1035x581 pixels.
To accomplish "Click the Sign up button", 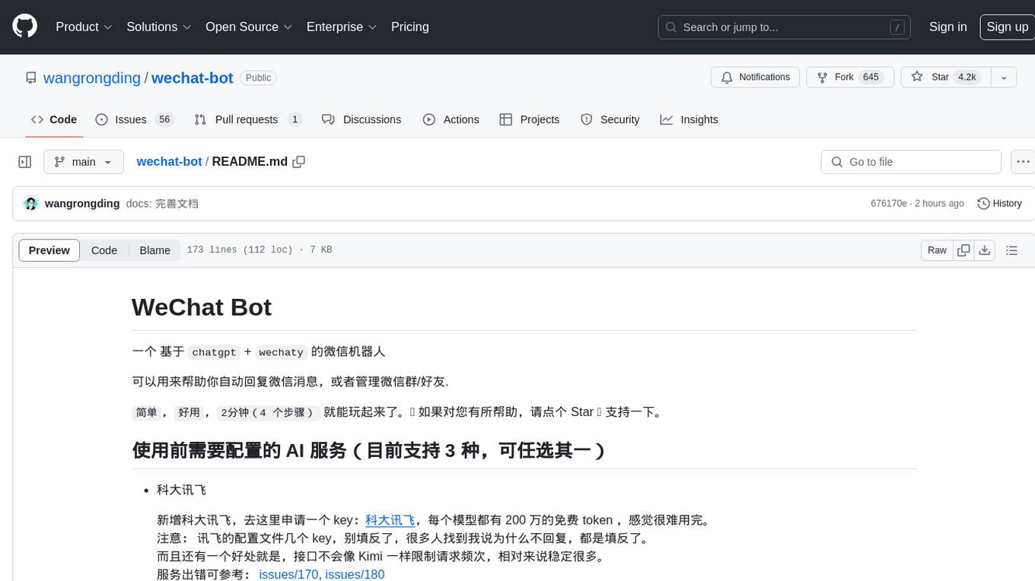I will (1007, 27).
